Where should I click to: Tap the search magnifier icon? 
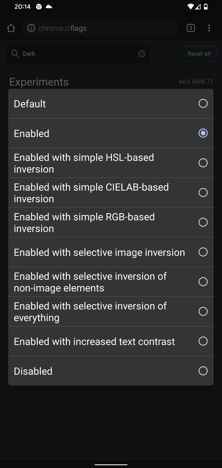pyautogui.click(x=15, y=54)
